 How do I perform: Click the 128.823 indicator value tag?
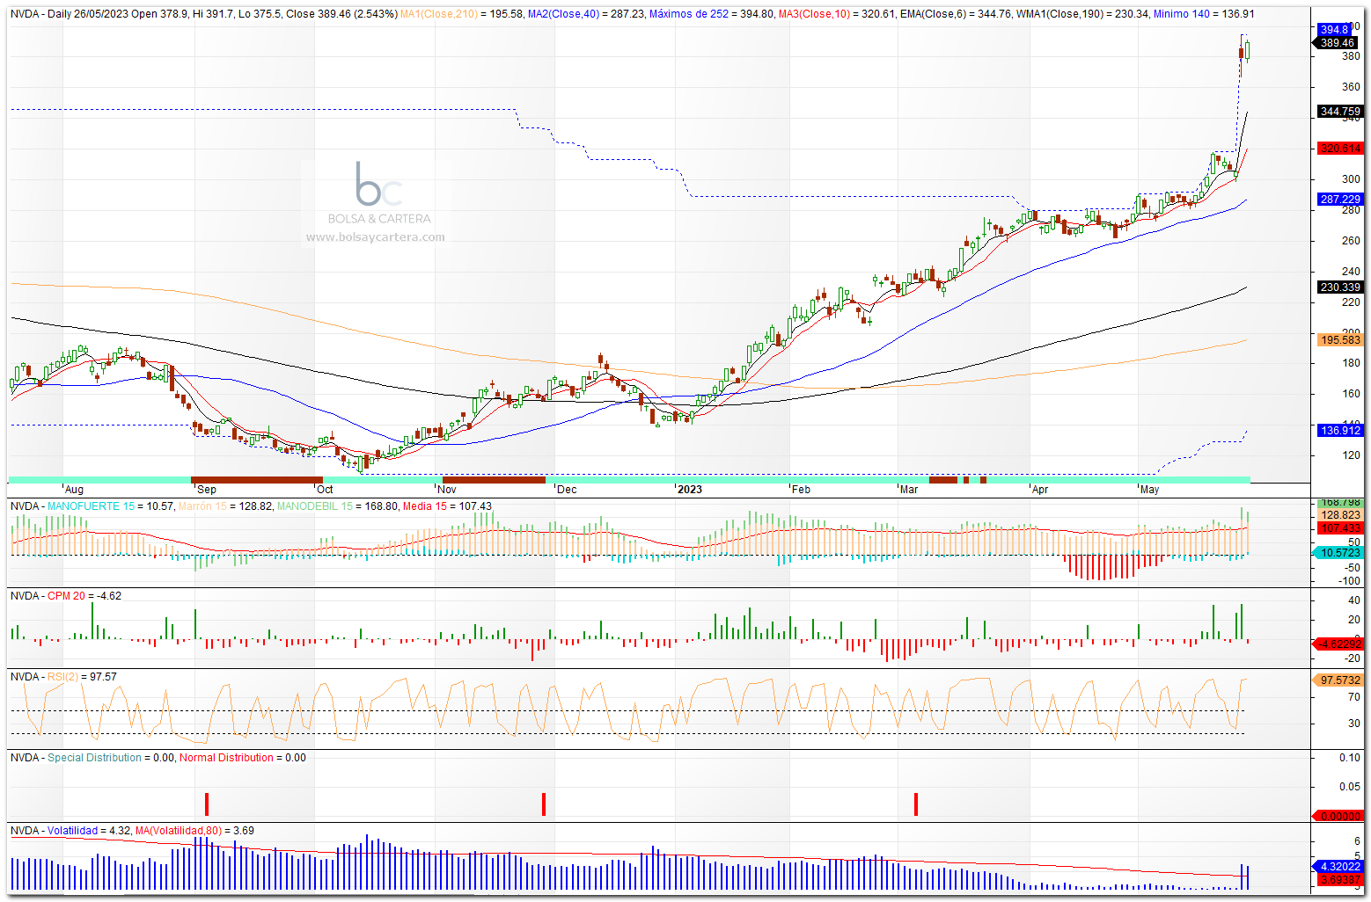[1340, 515]
